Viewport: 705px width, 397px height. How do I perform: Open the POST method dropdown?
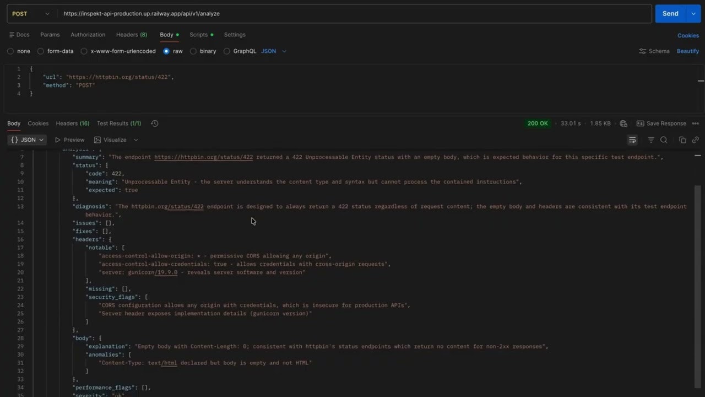click(x=31, y=14)
